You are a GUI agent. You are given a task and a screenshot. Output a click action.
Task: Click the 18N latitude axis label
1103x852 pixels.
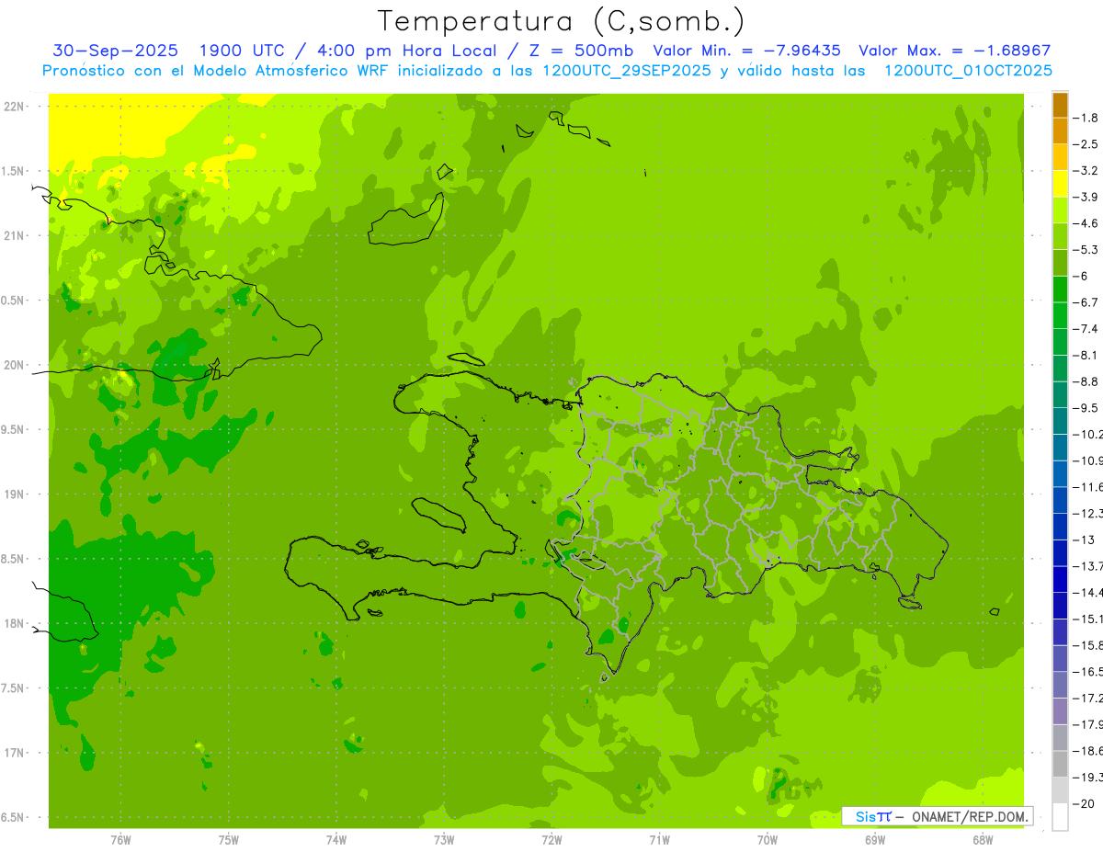16,624
